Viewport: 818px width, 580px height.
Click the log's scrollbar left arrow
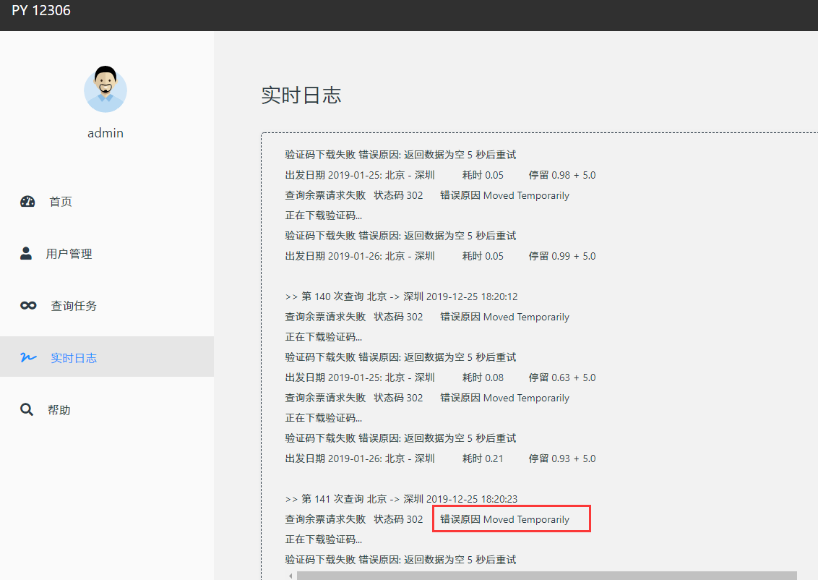point(290,576)
